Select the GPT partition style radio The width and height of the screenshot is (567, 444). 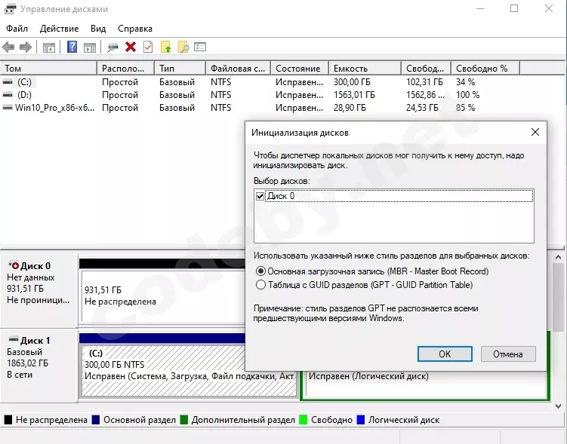260,285
